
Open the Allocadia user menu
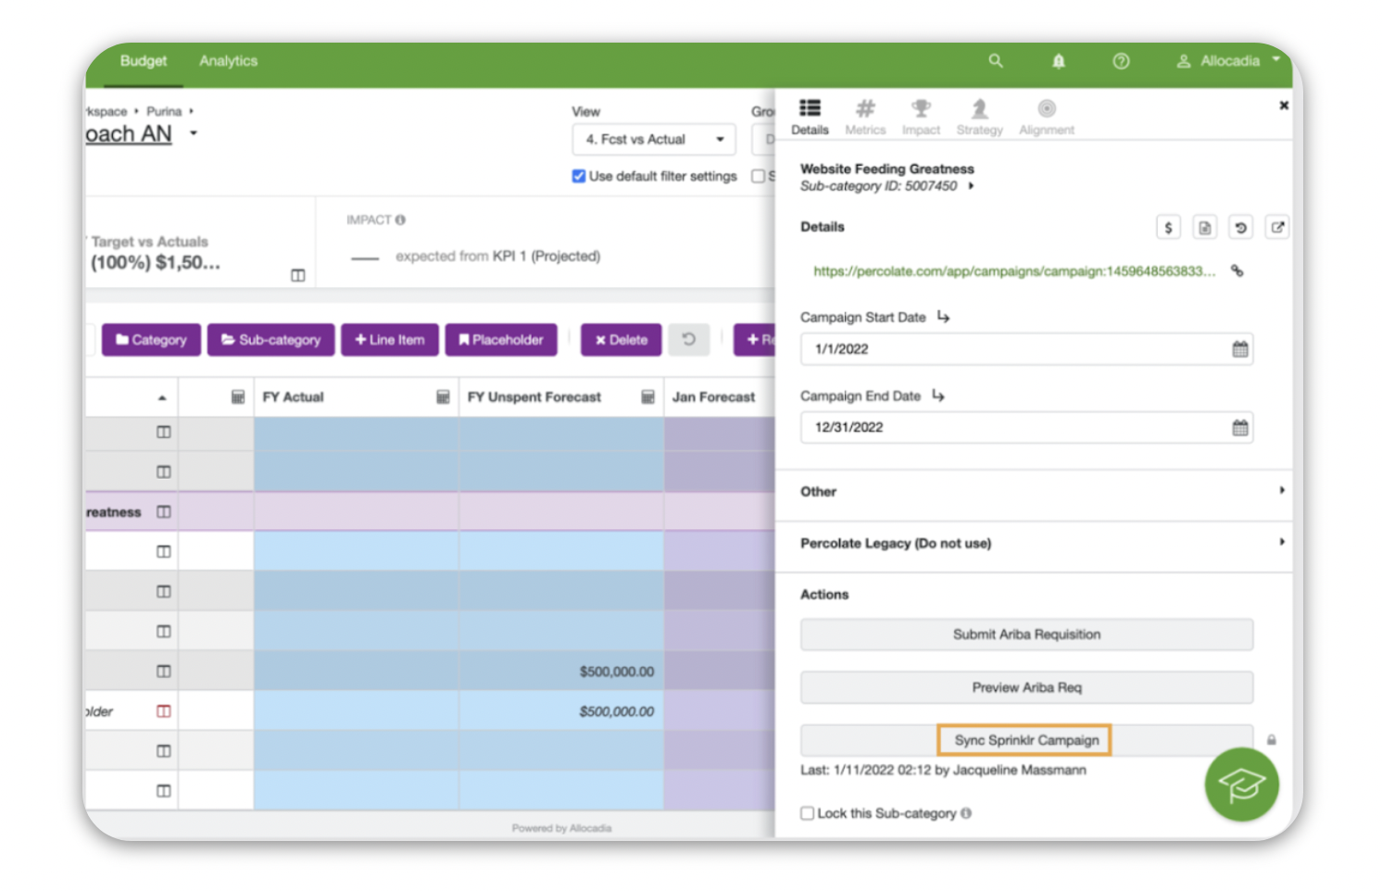tap(1228, 61)
